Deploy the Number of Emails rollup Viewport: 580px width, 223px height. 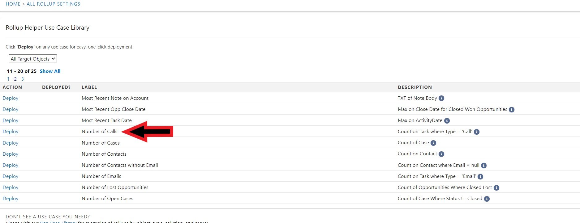[x=10, y=176]
